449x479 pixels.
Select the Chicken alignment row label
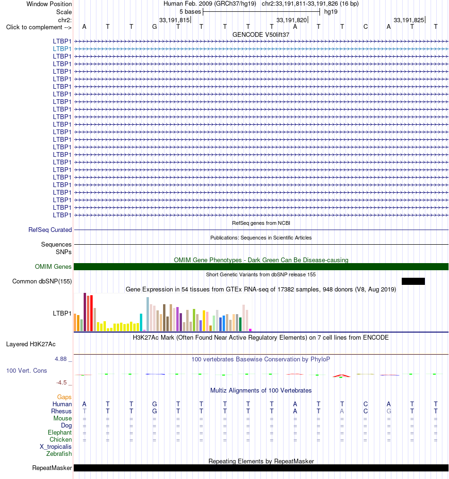tap(61, 440)
